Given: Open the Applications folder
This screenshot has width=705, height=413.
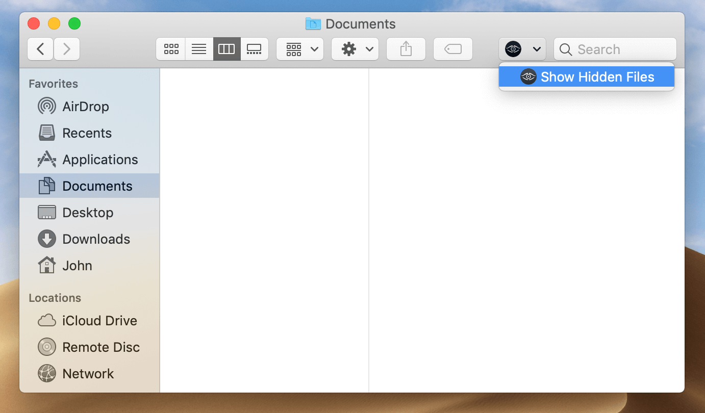Looking at the screenshot, I should (100, 159).
